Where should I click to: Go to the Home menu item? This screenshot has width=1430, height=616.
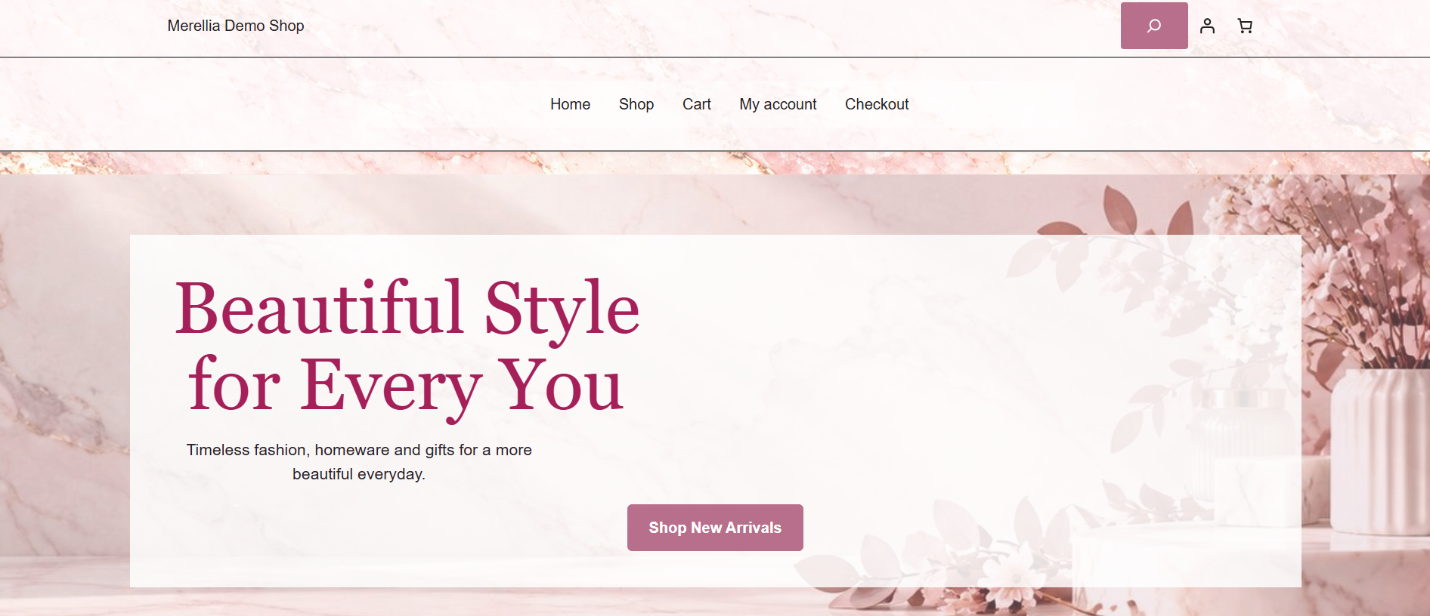(570, 104)
